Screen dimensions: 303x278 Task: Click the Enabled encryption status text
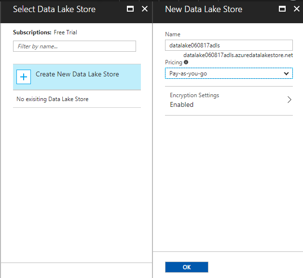tap(182, 104)
